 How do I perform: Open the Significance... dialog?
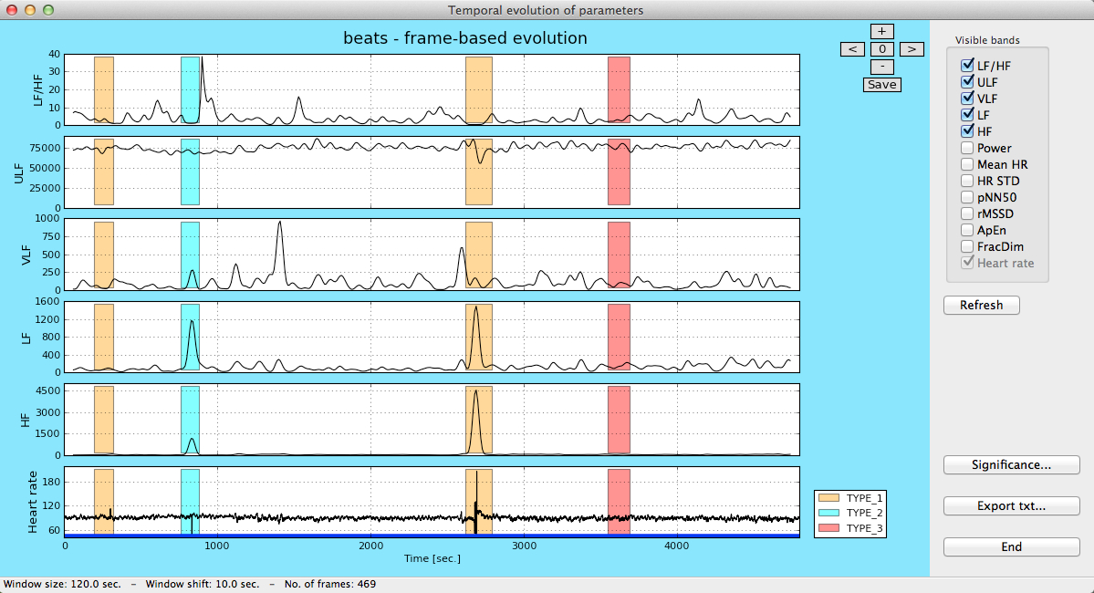coord(1011,464)
